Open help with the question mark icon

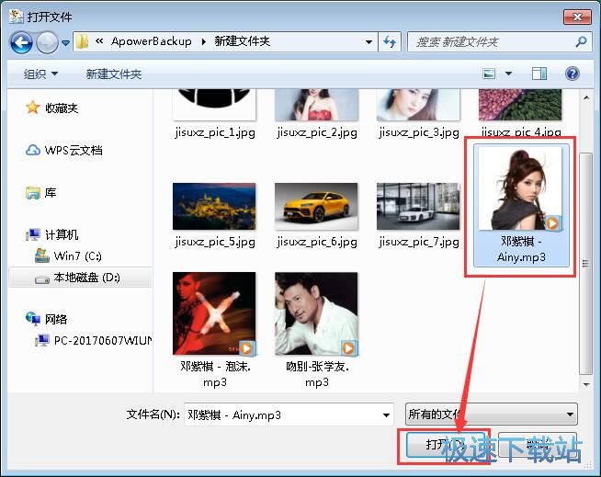[x=573, y=74]
